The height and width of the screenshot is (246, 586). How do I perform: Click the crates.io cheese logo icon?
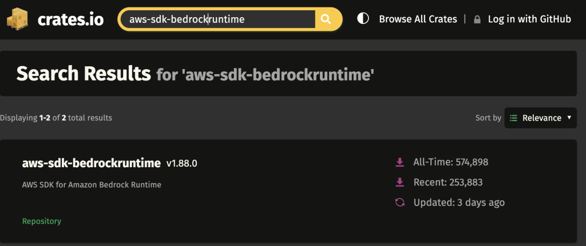[x=17, y=19]
